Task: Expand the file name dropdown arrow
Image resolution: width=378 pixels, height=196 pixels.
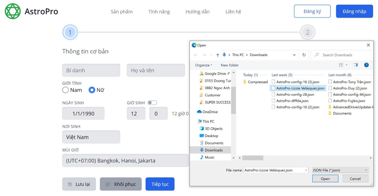Action: [306, 170]
